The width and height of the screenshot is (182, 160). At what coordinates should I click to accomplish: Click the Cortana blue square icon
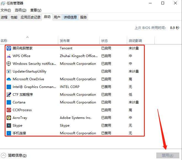9,102
